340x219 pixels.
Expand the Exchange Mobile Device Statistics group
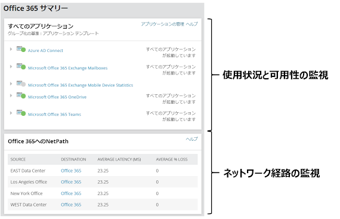[x=11, y=84]
